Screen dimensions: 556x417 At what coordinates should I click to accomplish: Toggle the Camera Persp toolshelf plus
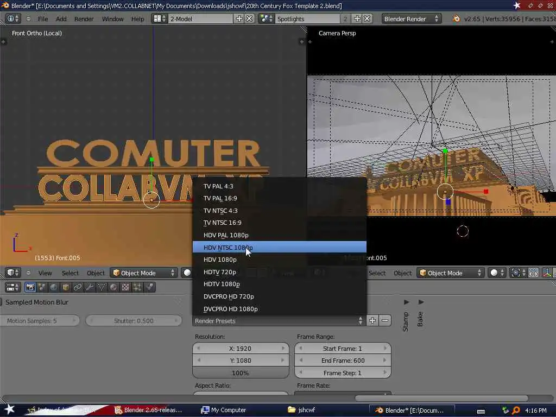click(x=310, y=42)
